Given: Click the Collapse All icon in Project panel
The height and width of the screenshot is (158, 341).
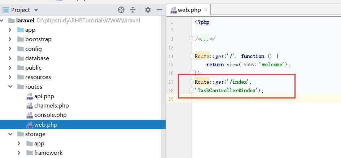Looking at the screenshot, I should tap(133, 10).
